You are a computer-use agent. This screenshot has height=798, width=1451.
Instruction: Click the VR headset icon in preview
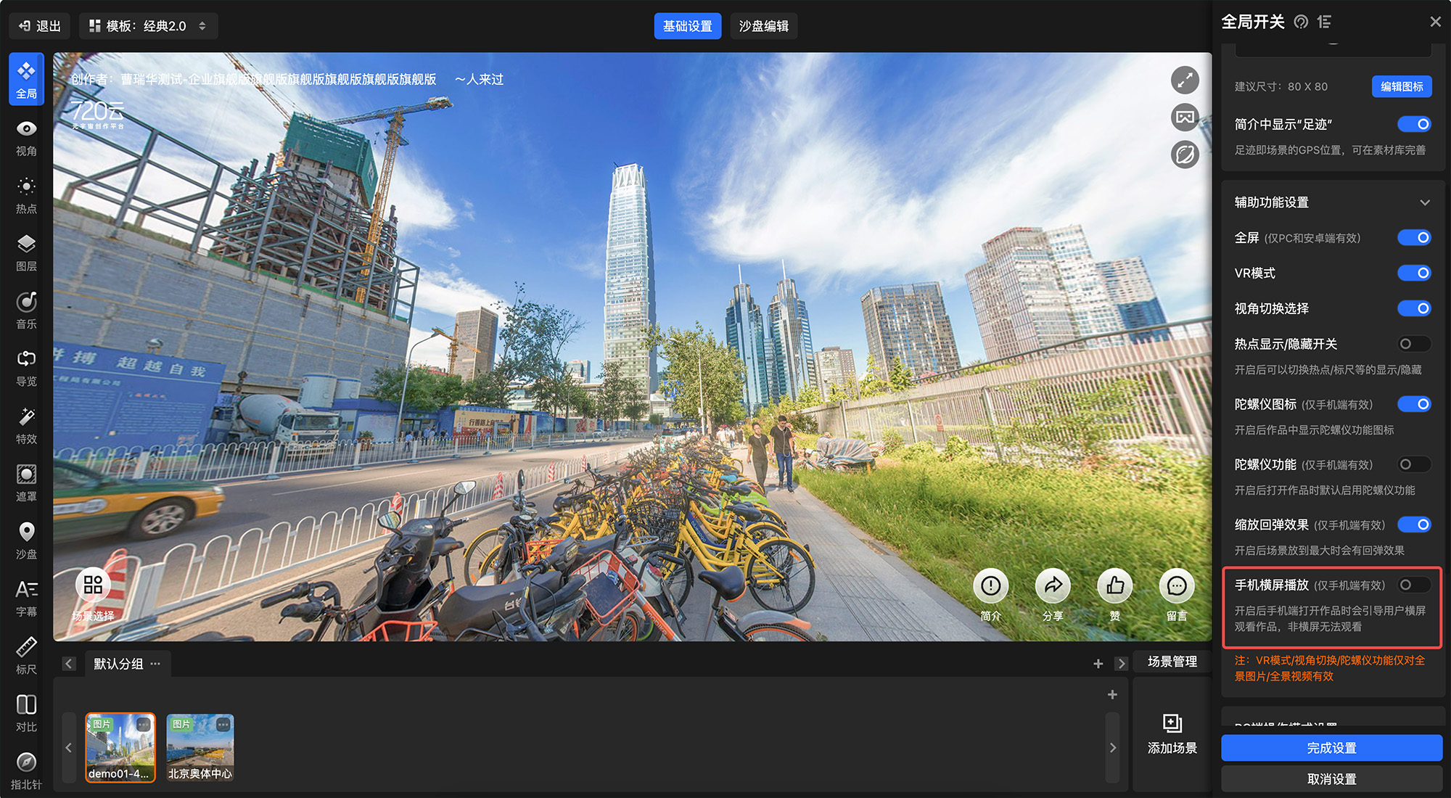[x=1184, y=118]
